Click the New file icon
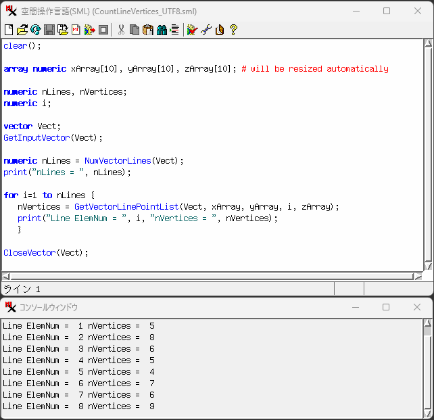The width and height of the screenshot is (434, 420). point(9,30)
